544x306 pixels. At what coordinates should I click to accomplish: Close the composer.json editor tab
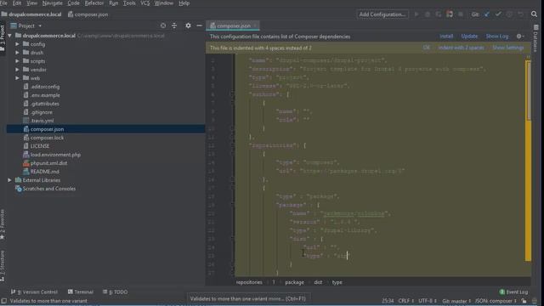point(255,25)
